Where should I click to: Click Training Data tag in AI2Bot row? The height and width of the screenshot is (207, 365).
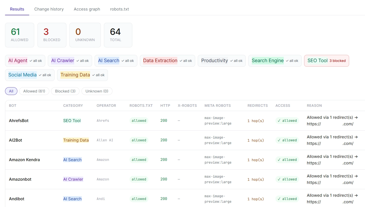76,140
